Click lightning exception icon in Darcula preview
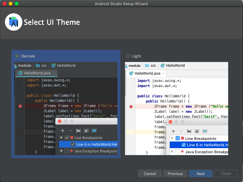Screen dimensions: 243x182 [72, 151]
